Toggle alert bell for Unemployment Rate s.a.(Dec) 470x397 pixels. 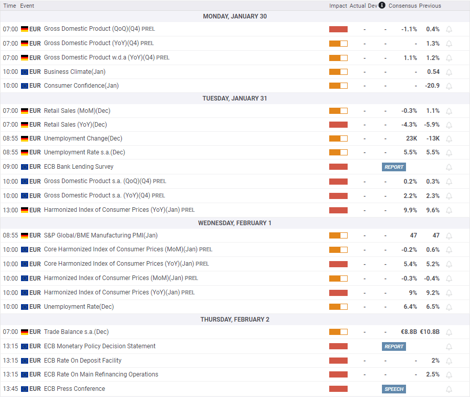click(449, 153)
